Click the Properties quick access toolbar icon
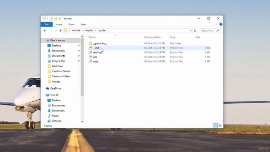This screenshot has height=152, width=270. point(51,19)
